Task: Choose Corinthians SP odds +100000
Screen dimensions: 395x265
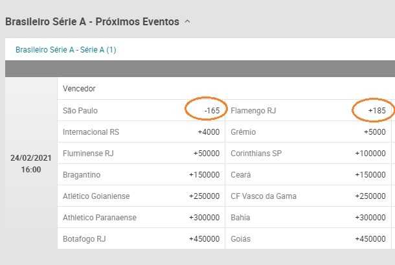Action: (x=308, y=154)
